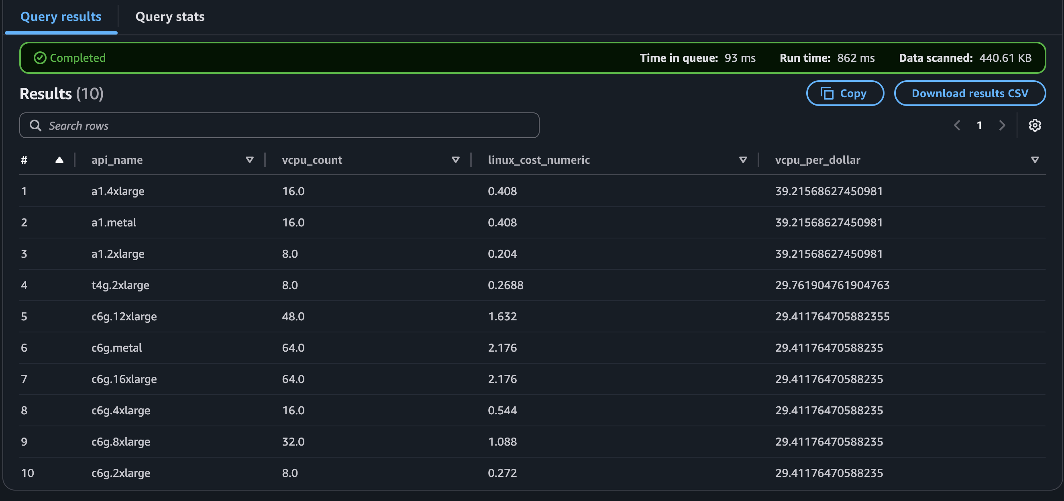Switch to Query stats tab
Screen dimensions: 1064x501
[170, 16]
